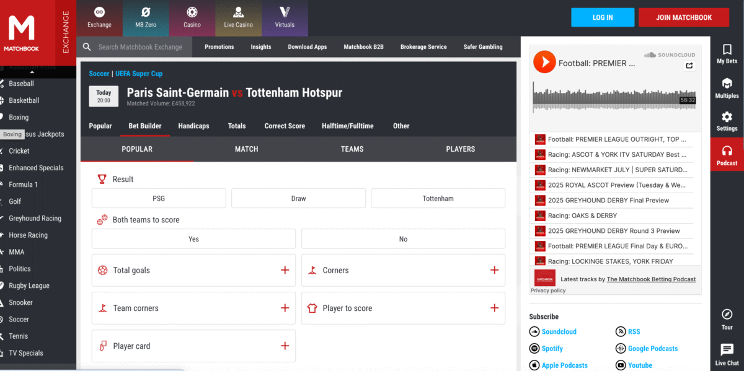
Task: Open the Insights menu item
Action: tap(261, 47)
